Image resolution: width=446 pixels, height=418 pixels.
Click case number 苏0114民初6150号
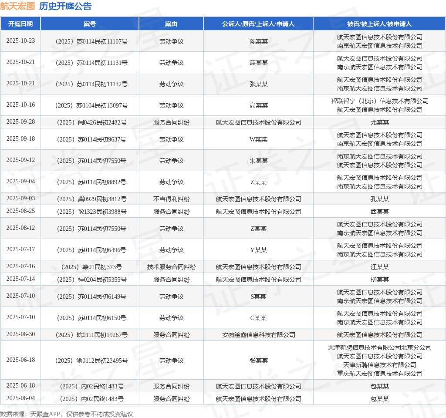coord(91,318)
